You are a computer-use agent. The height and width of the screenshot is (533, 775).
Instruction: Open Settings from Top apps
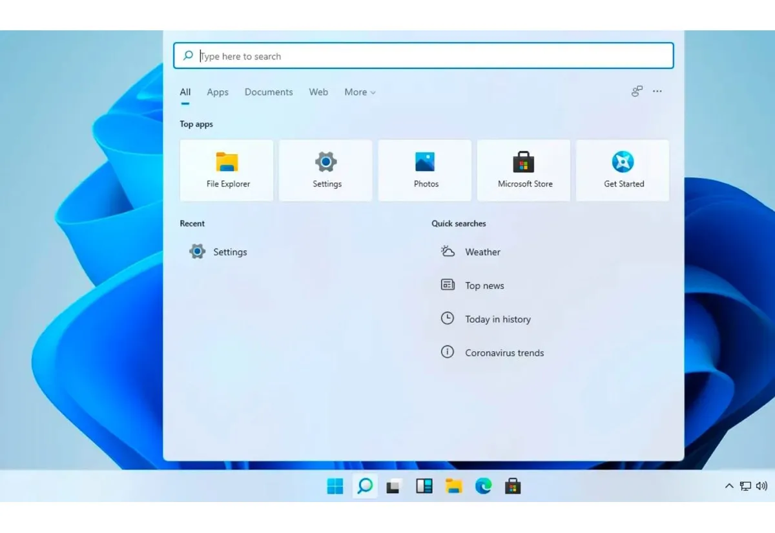coord(325,169)
